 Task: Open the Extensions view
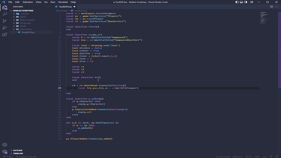[5, 34]
